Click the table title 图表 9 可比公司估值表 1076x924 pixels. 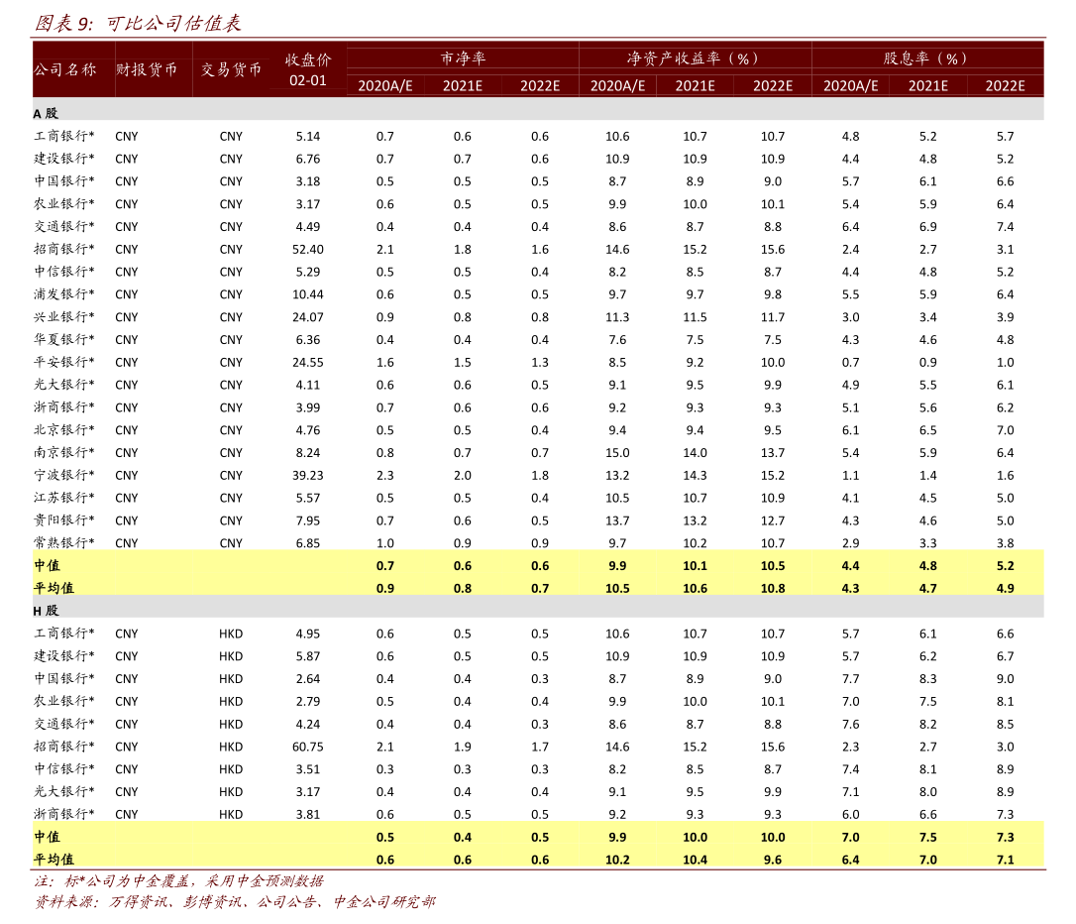point(138,23)
